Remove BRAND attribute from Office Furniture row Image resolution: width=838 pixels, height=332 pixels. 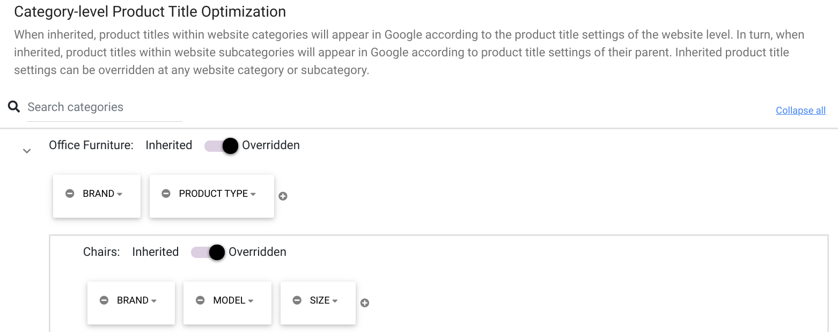point(70,194)
